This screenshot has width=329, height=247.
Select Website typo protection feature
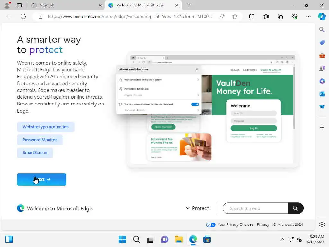point(46,127)
